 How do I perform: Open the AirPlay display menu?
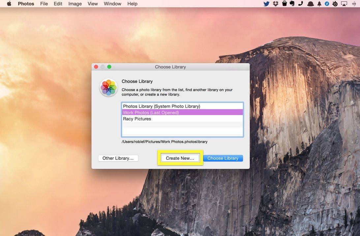tap(344, 4)
